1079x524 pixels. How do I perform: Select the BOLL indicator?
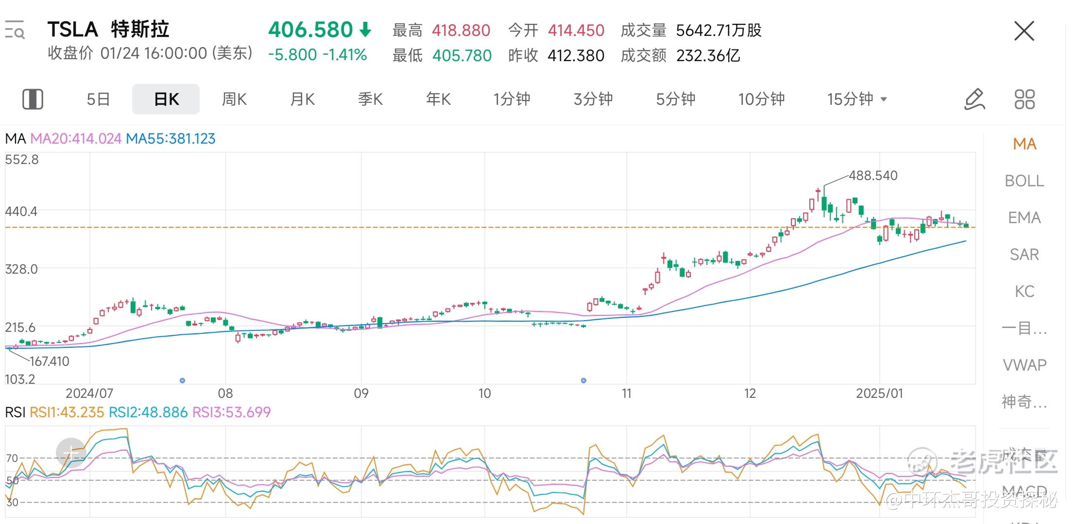(1025, 181)
